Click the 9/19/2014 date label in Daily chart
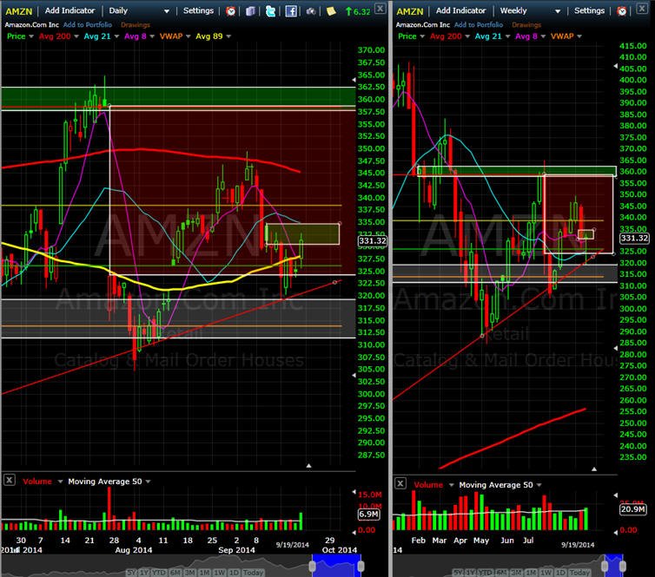Image resolution: width=655 pixels, height=577 pixels. (293, 544)
